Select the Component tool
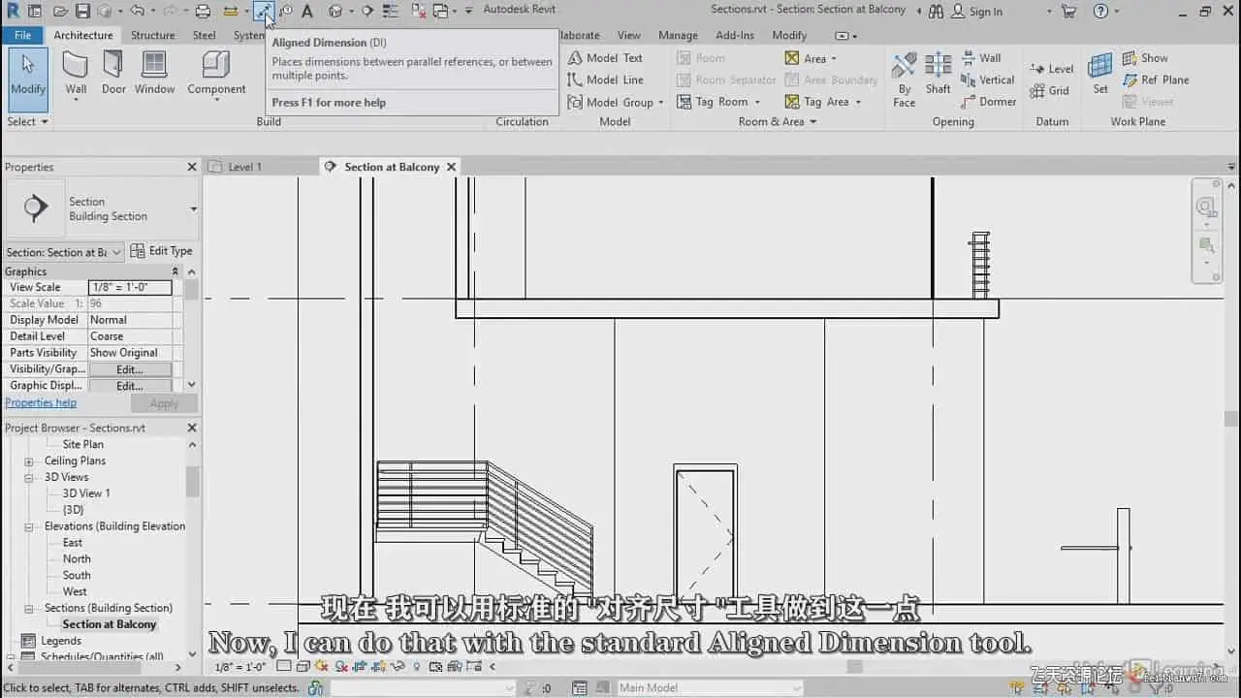Image resolution: width=1241 pixels, height=698 pixels. (216, 73)
